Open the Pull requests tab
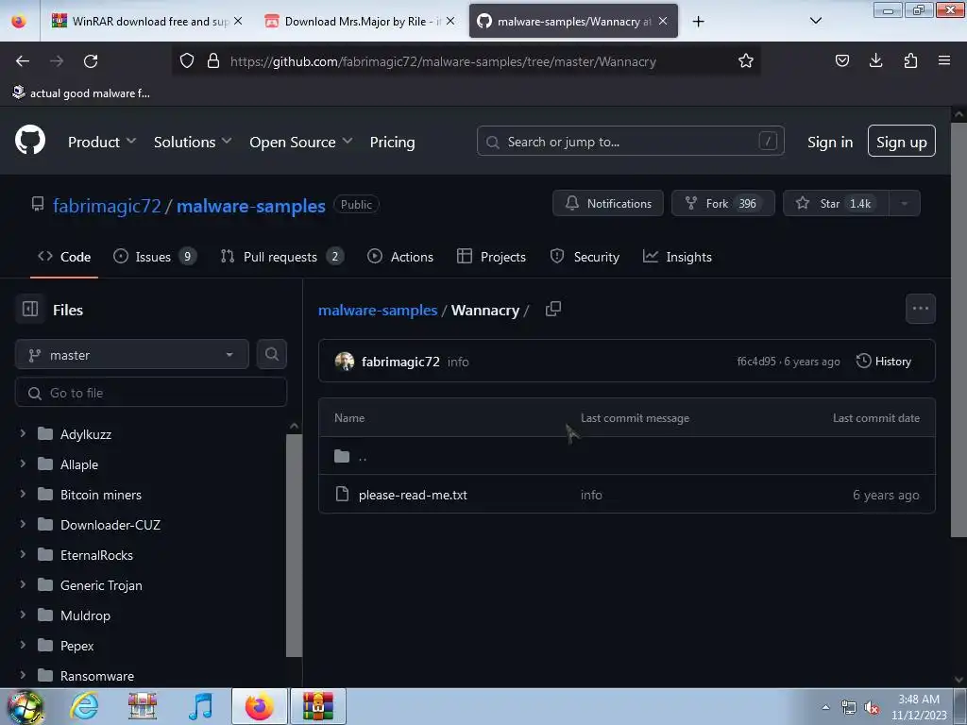The width and height of the screenshot is (967, 725). pyautogui.click(x=281, y=257)
